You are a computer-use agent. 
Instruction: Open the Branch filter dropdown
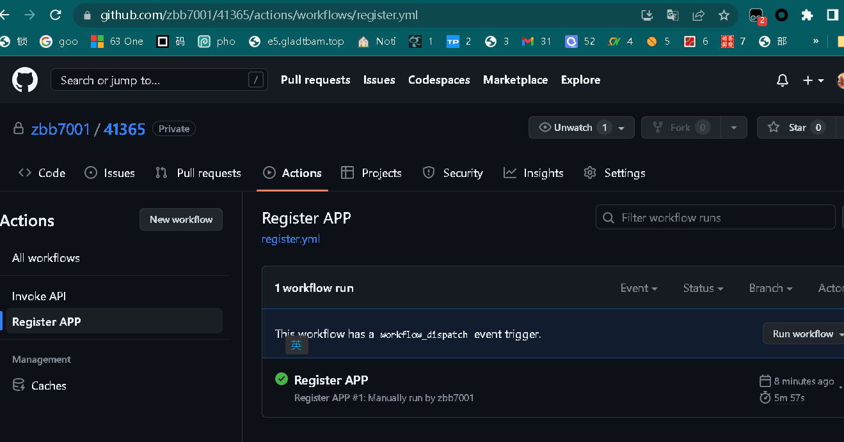pos(770,288)
